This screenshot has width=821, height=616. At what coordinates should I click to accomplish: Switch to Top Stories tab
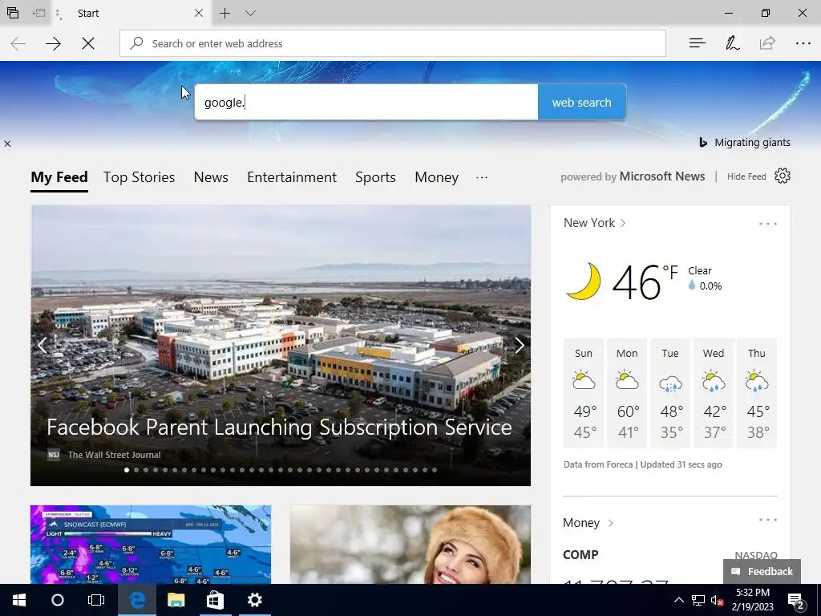(x=139, y=177)
